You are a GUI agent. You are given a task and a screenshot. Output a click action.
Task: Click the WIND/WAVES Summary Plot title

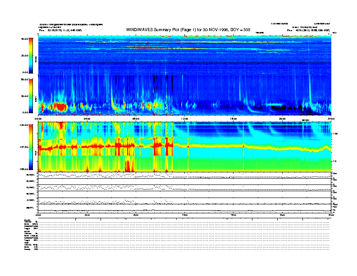(x=188, y=30)
